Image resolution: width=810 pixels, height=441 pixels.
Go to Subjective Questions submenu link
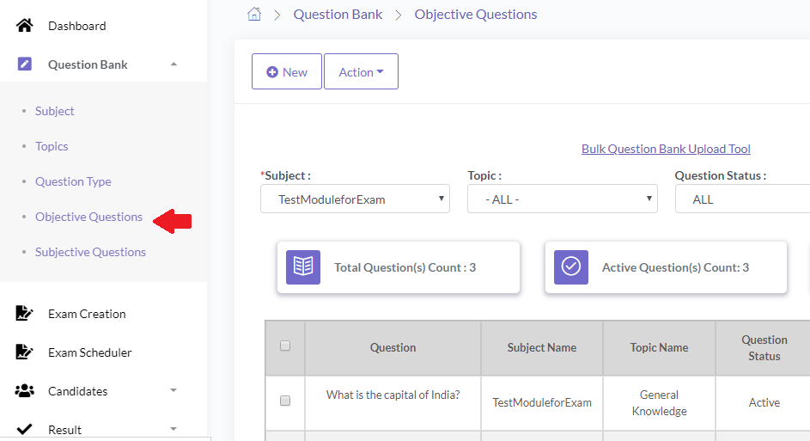[90, 252]
